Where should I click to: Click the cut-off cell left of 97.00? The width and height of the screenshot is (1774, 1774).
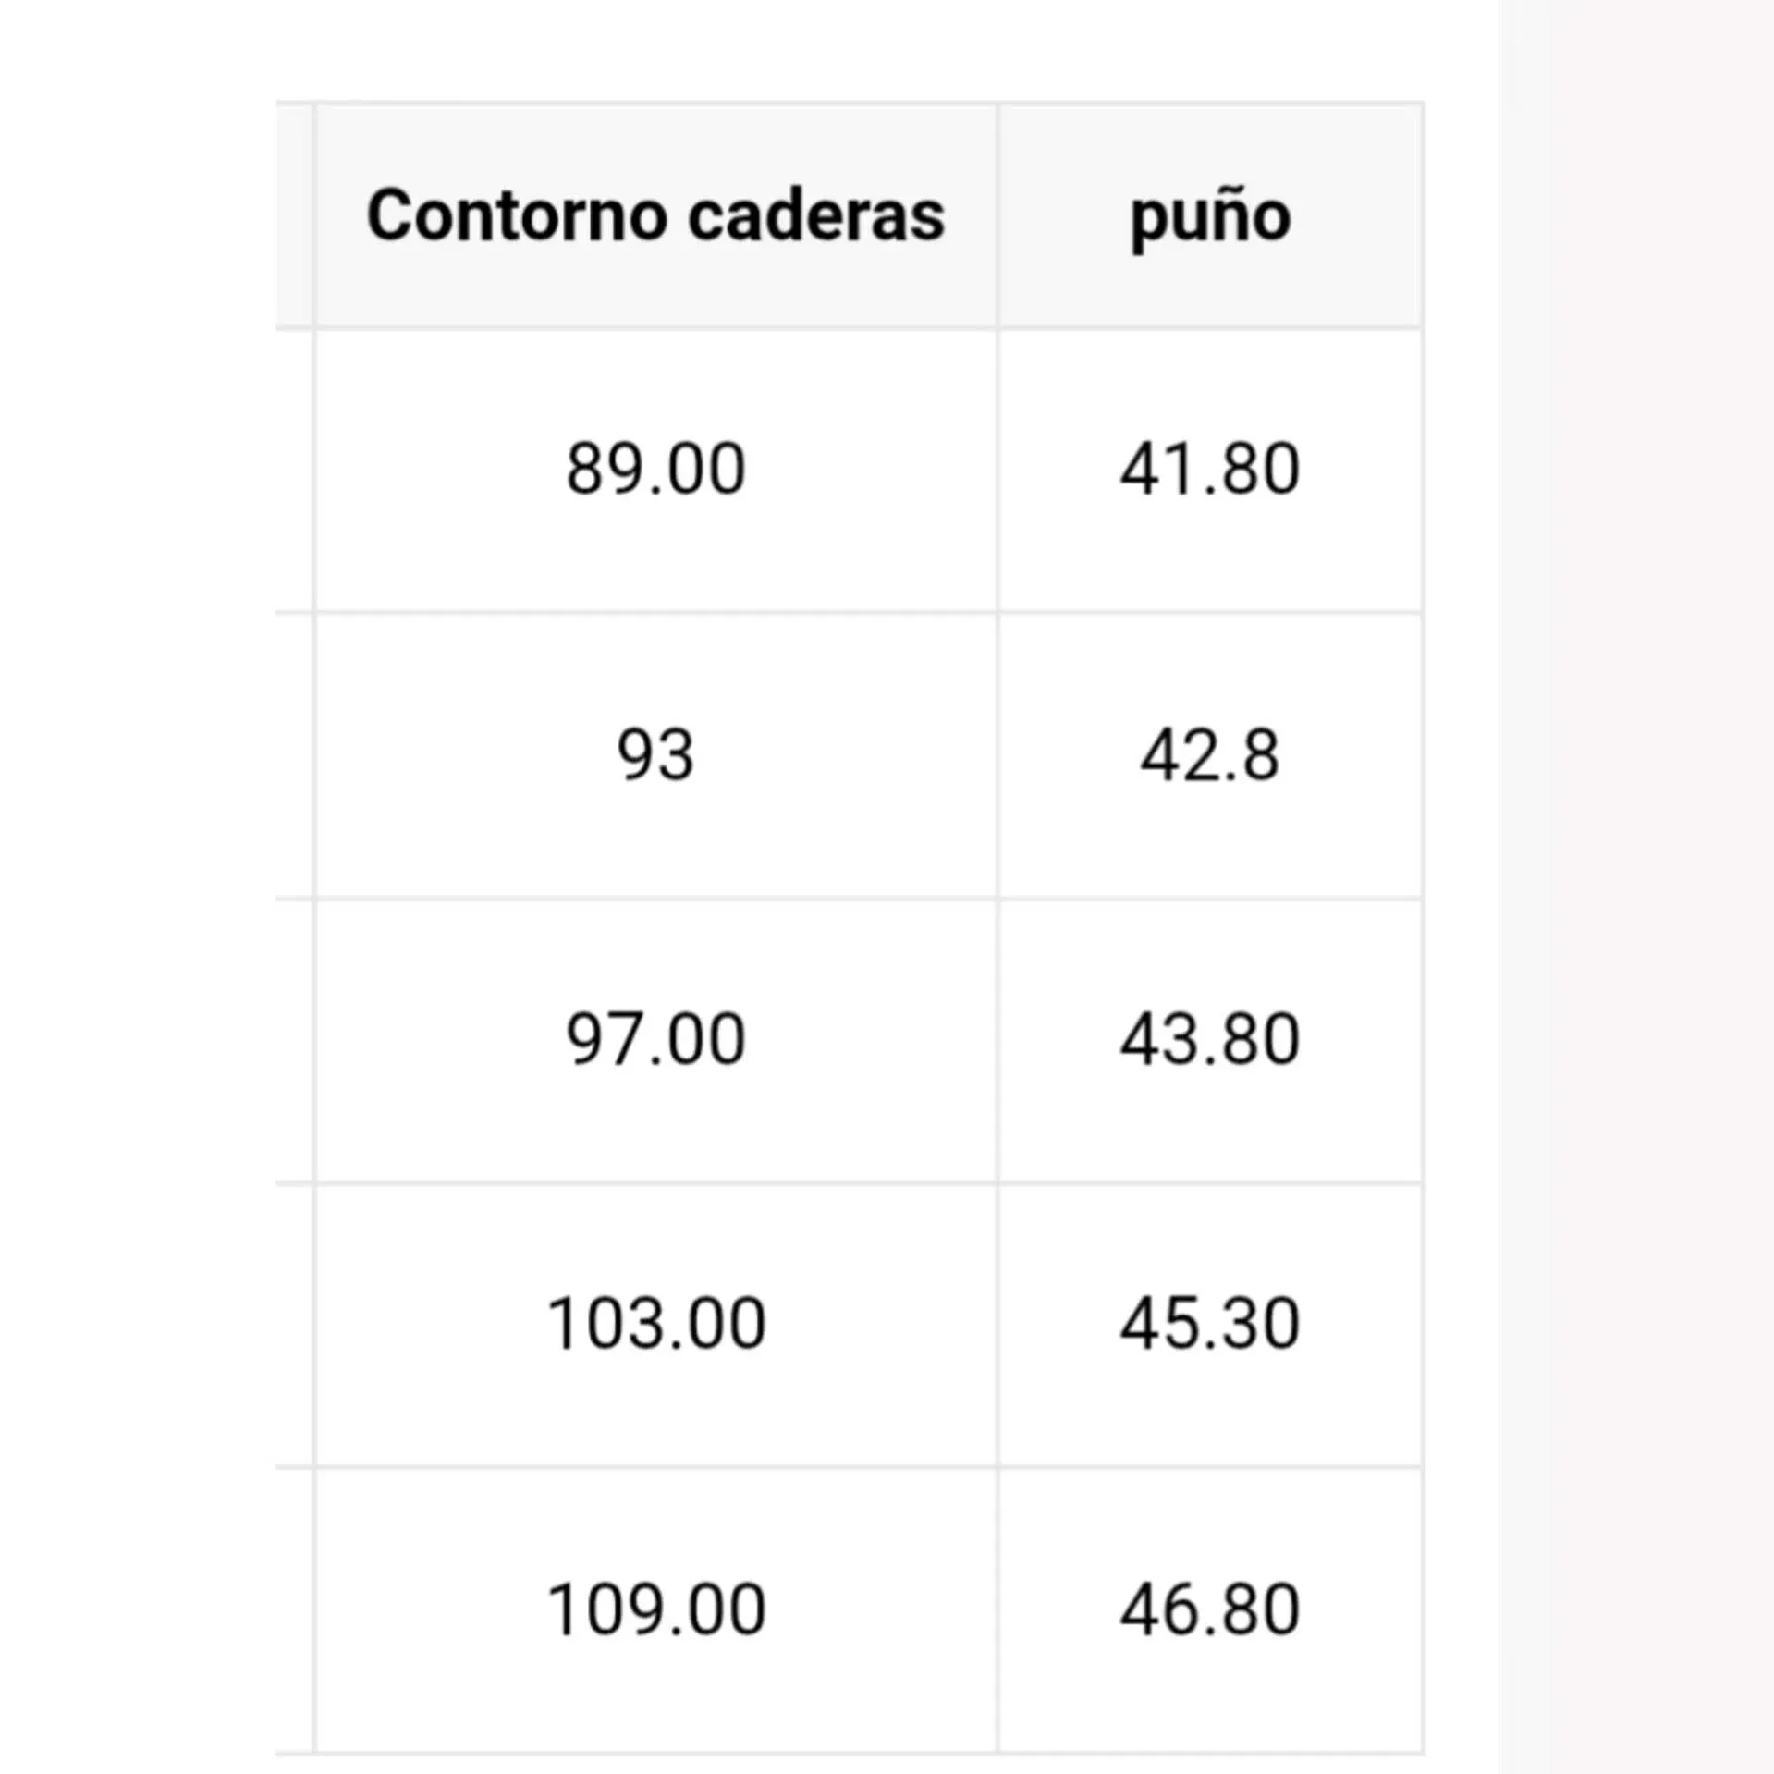pyautogui.click(x=295, y=1039)
